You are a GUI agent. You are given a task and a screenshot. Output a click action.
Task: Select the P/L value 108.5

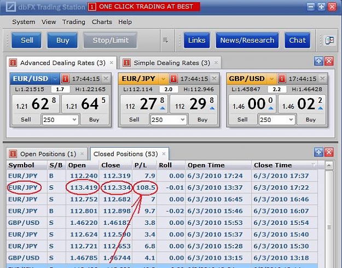point(146,188)
